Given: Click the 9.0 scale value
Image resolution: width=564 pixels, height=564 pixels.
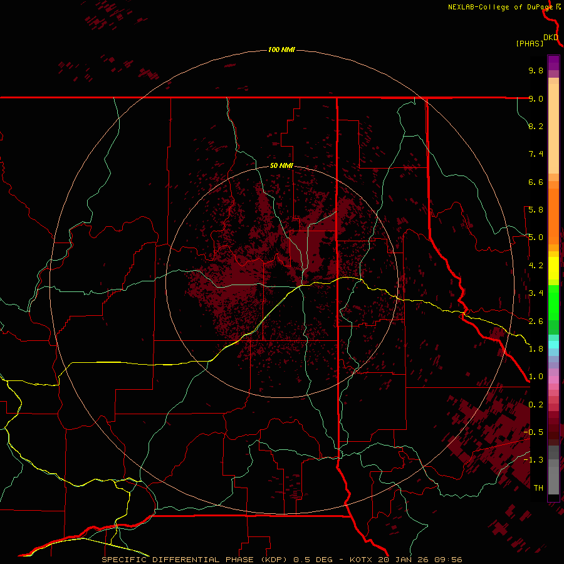Looking at the screenshot, I should (536, 98).
